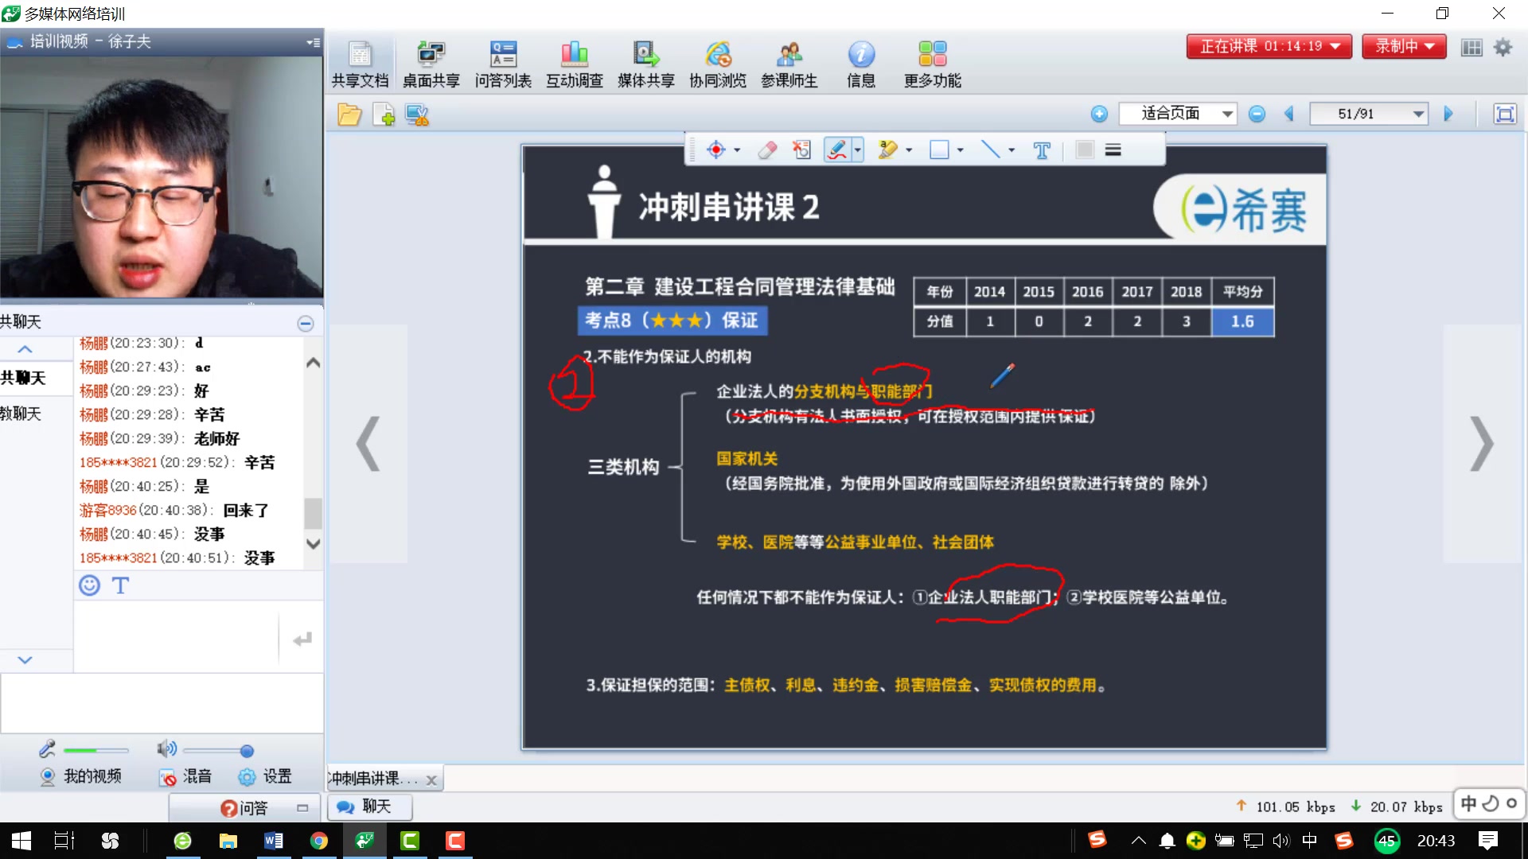This screenshot has width=1528, height=859.
Task: Select the laser pointer annotation tool
Action: pyautogui.click(x=719, y=150)
